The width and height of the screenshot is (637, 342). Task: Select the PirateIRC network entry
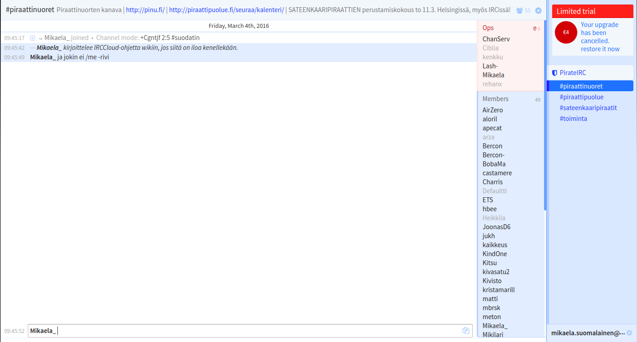pyautogui.click(x=572, y=73)
